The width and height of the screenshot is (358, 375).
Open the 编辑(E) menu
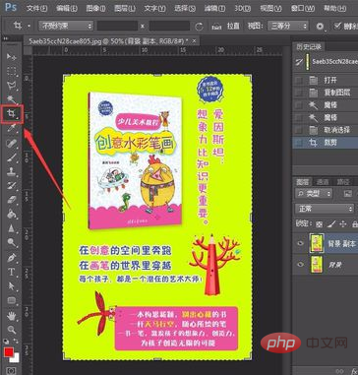(x=67, y=8)
